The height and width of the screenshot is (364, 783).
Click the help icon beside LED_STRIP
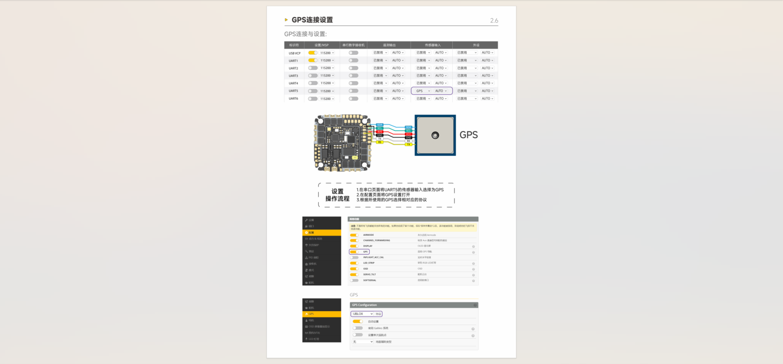coord(473,263)
